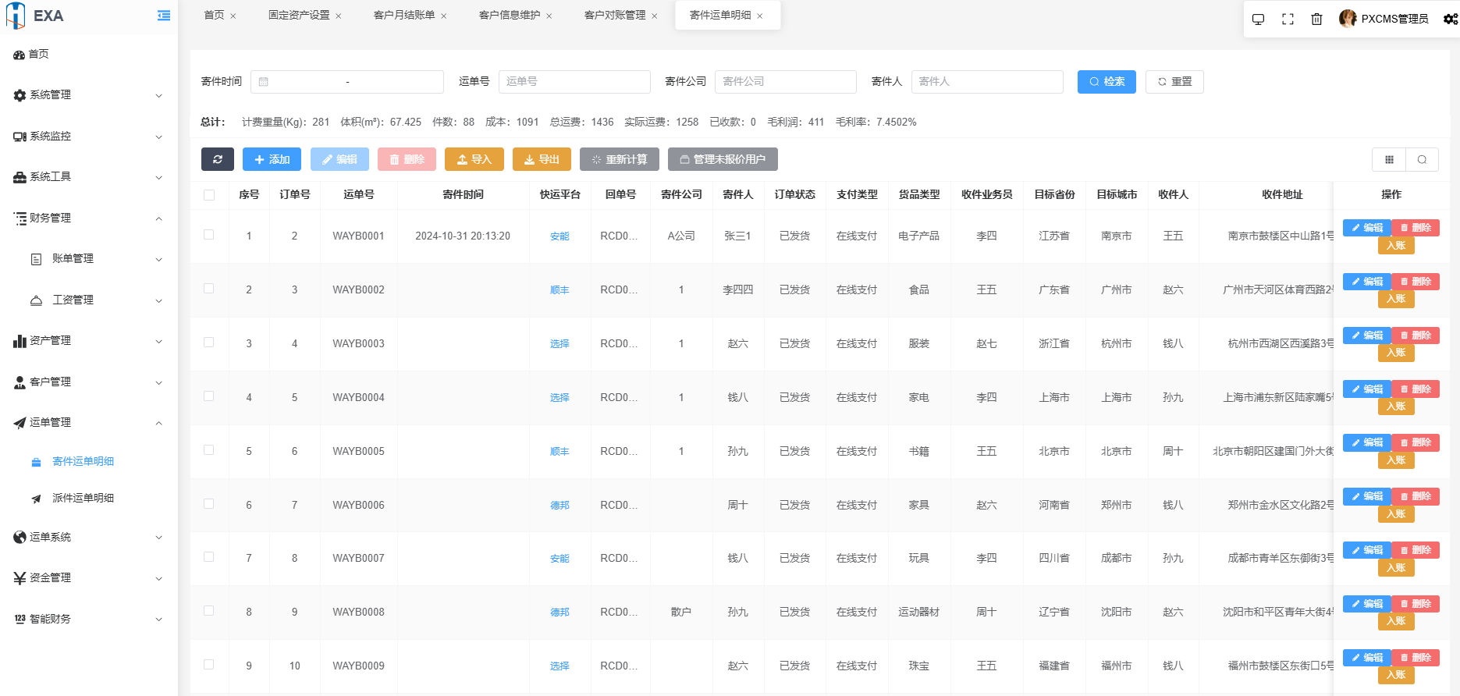The image size is (1460, 696).
Task: Click the trash icon in the top header
Action: (x=1316, y=19)
